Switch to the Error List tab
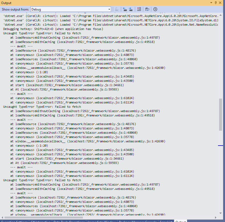 coord(166,220)
